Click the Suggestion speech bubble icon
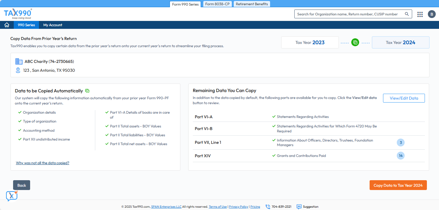 click(299, 207)
